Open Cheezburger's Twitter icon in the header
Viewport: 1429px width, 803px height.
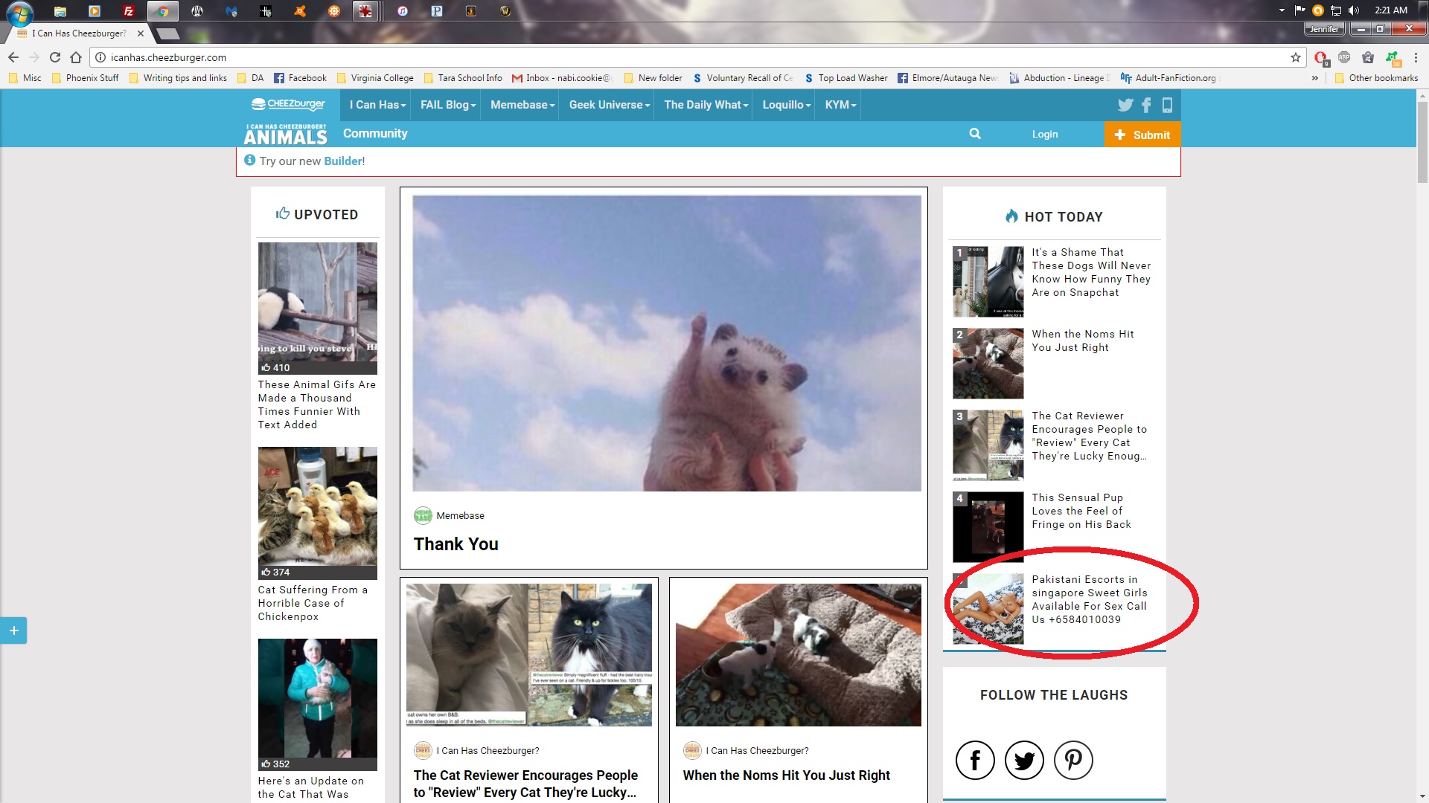point(1125,105)
